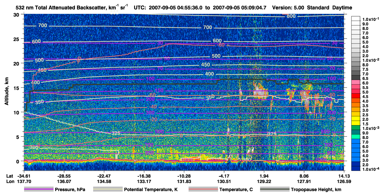Click the longitude value '126.59'
The width and height of the screenshot is (382, 196).
(344, 181)
